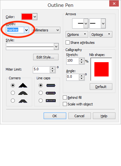
Task: Enable the Share attributes checkbox
Action: tap(67, 43)
